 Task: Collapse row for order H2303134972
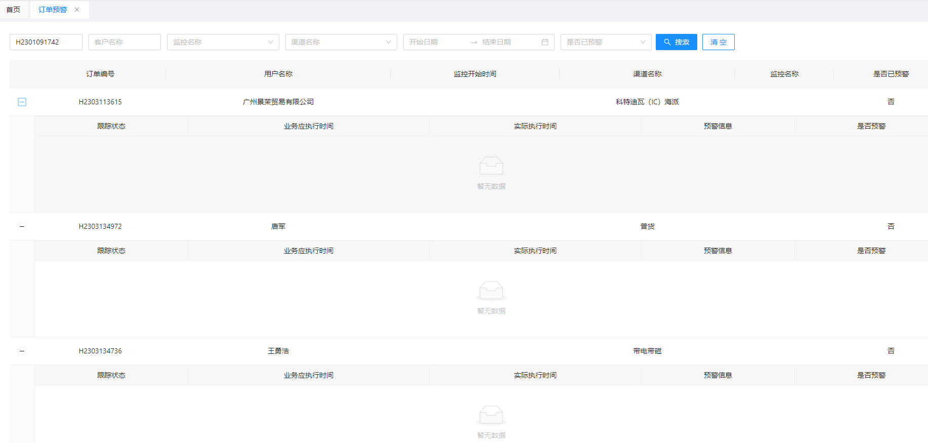(x=22, y=226)
